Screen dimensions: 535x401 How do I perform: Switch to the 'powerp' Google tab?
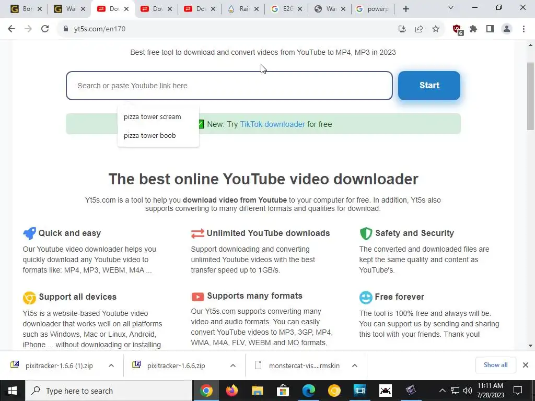373,9
